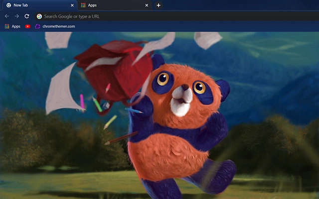Switch to the New Tab tab
This screenshot has height=199, width=319.
(40, 5)
